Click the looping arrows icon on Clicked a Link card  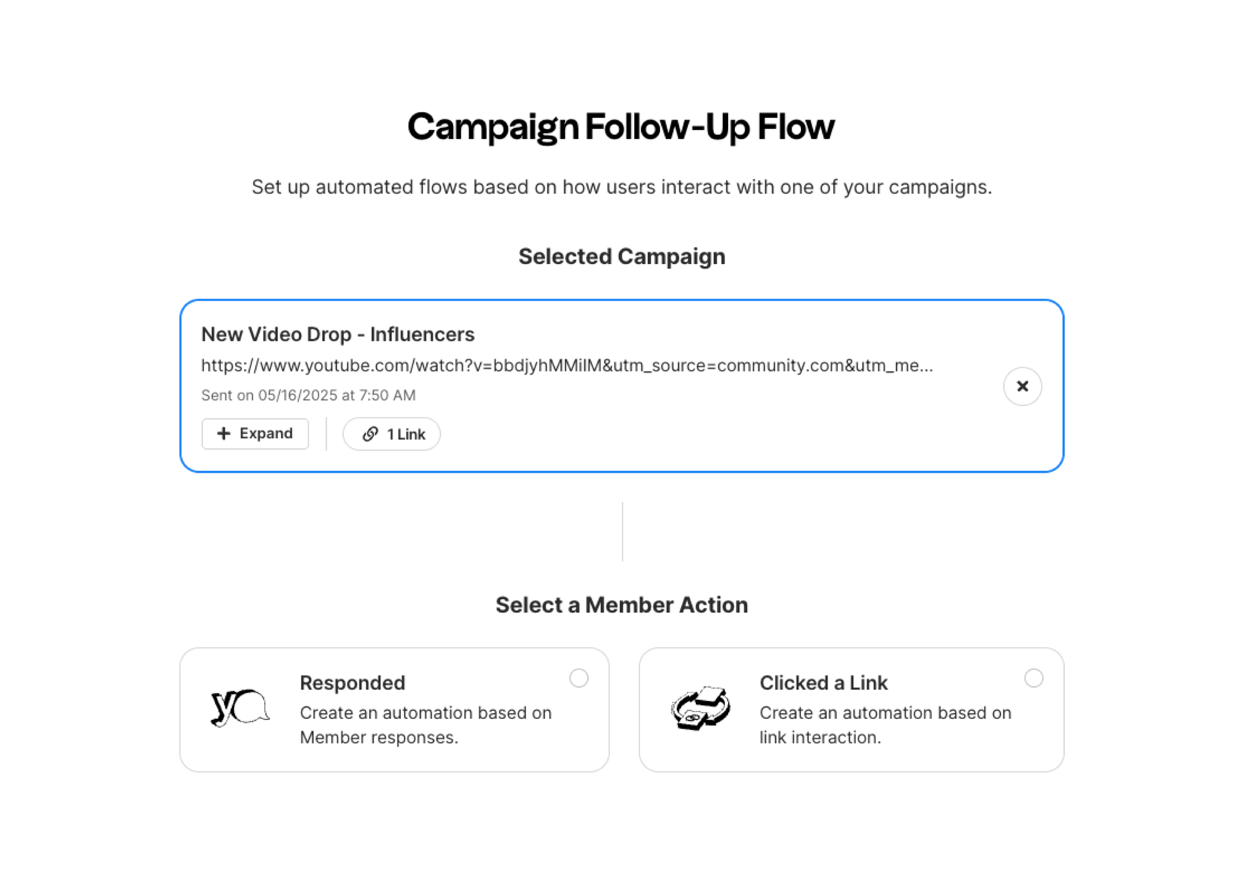coord(701,710)
